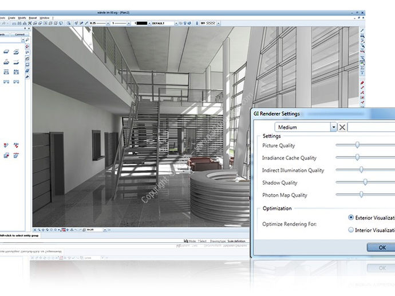
Task: Click the bottom-right icon in the lower left palette
Action: click(x=16, y=155)
